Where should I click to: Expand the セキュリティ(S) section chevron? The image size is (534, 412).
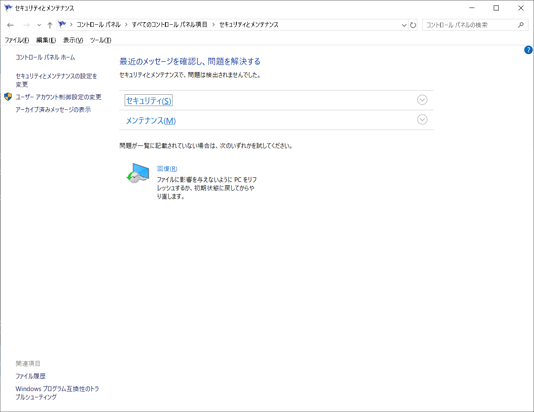coord(422,100)
